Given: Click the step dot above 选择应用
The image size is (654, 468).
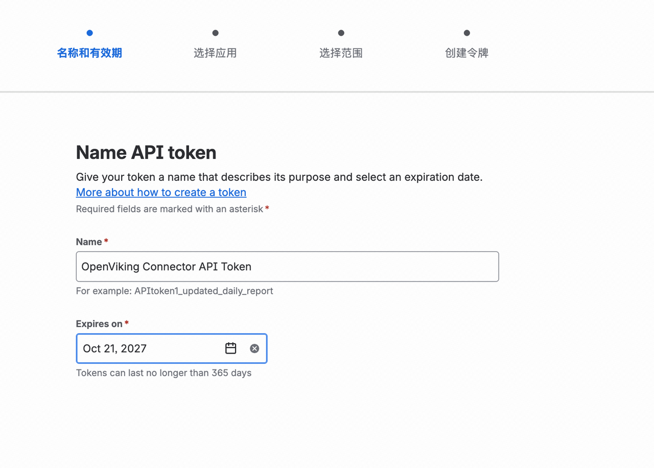Looking at the screenshot, I should tap(215, 33).
